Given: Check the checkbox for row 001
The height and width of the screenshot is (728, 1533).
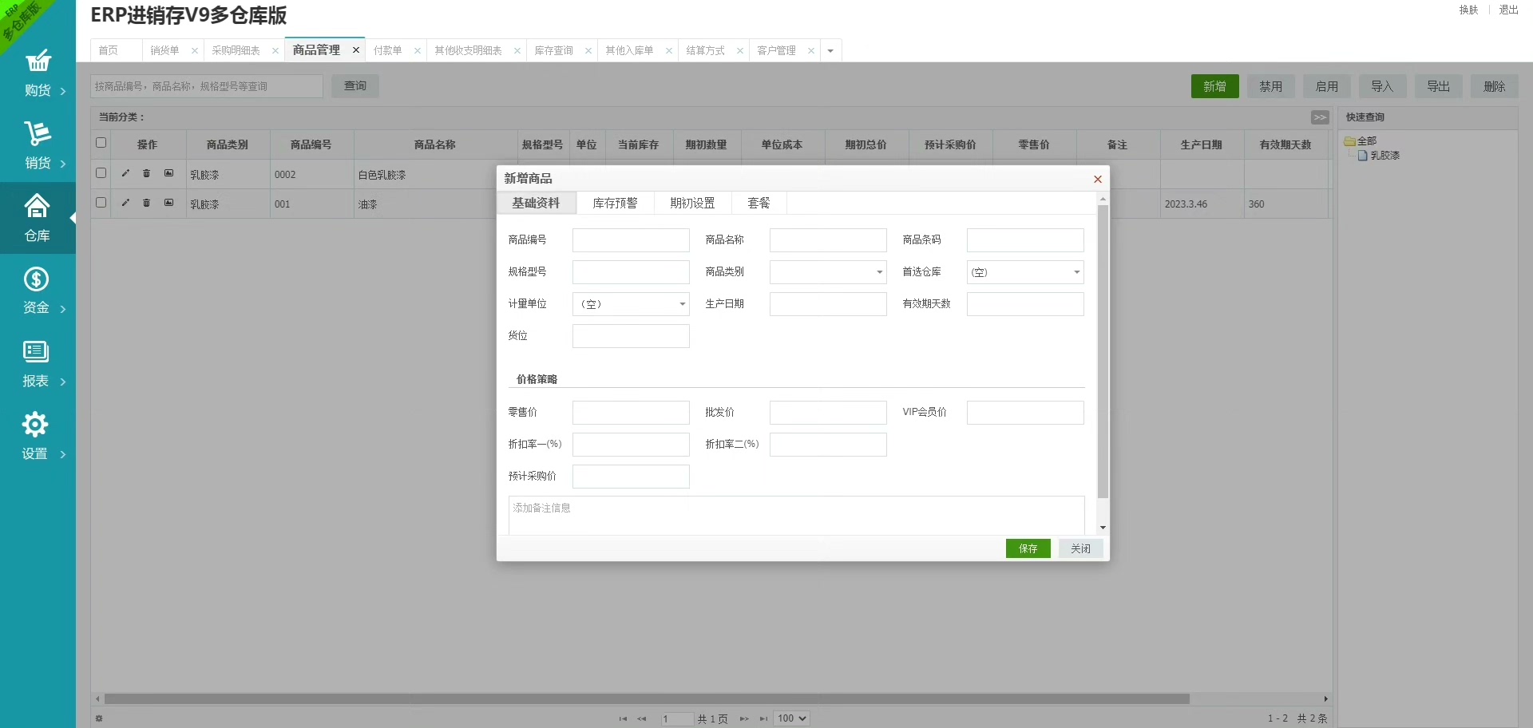Looking at the screenshot, I should (x=101, y=203).
